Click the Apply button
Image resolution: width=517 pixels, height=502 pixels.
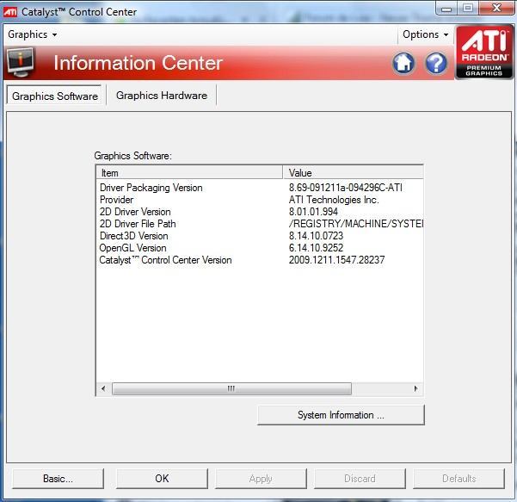tap(261, 478)
